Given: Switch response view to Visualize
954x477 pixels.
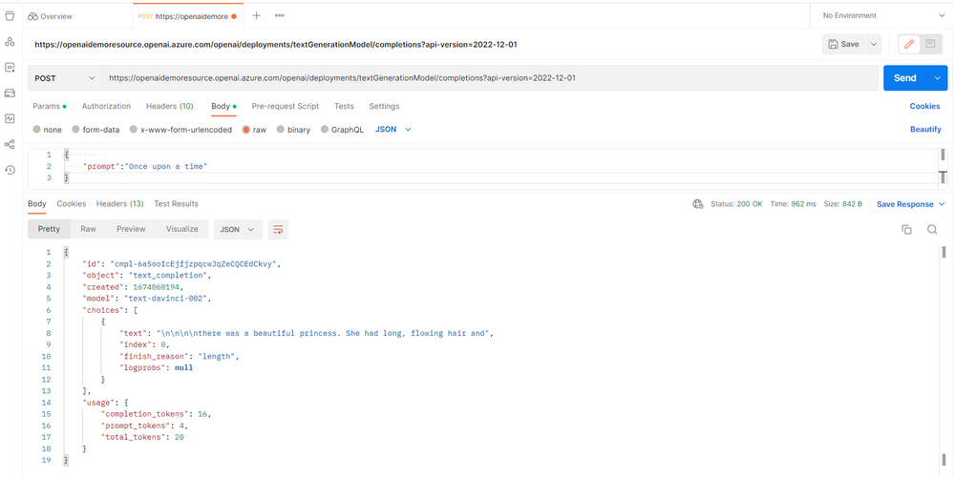Looking at the screenshot, I should [181, 229].
